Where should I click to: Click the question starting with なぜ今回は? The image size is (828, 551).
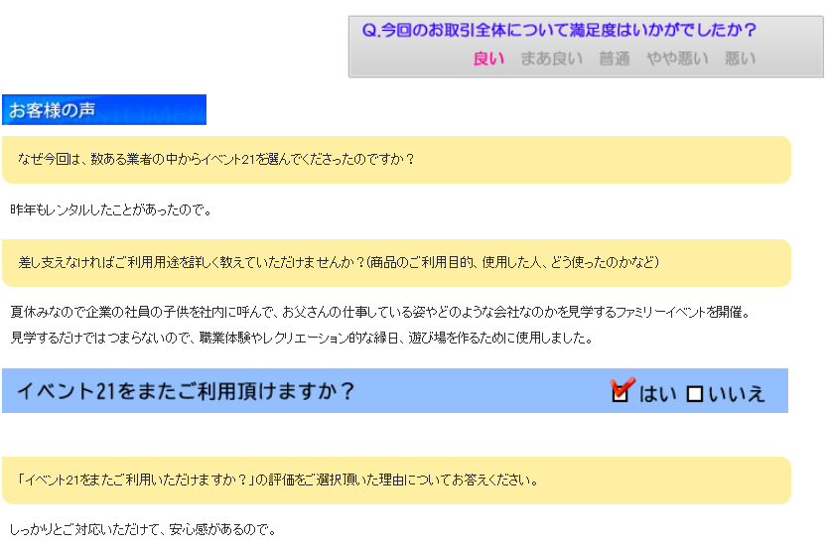click(x=215, y=160)
